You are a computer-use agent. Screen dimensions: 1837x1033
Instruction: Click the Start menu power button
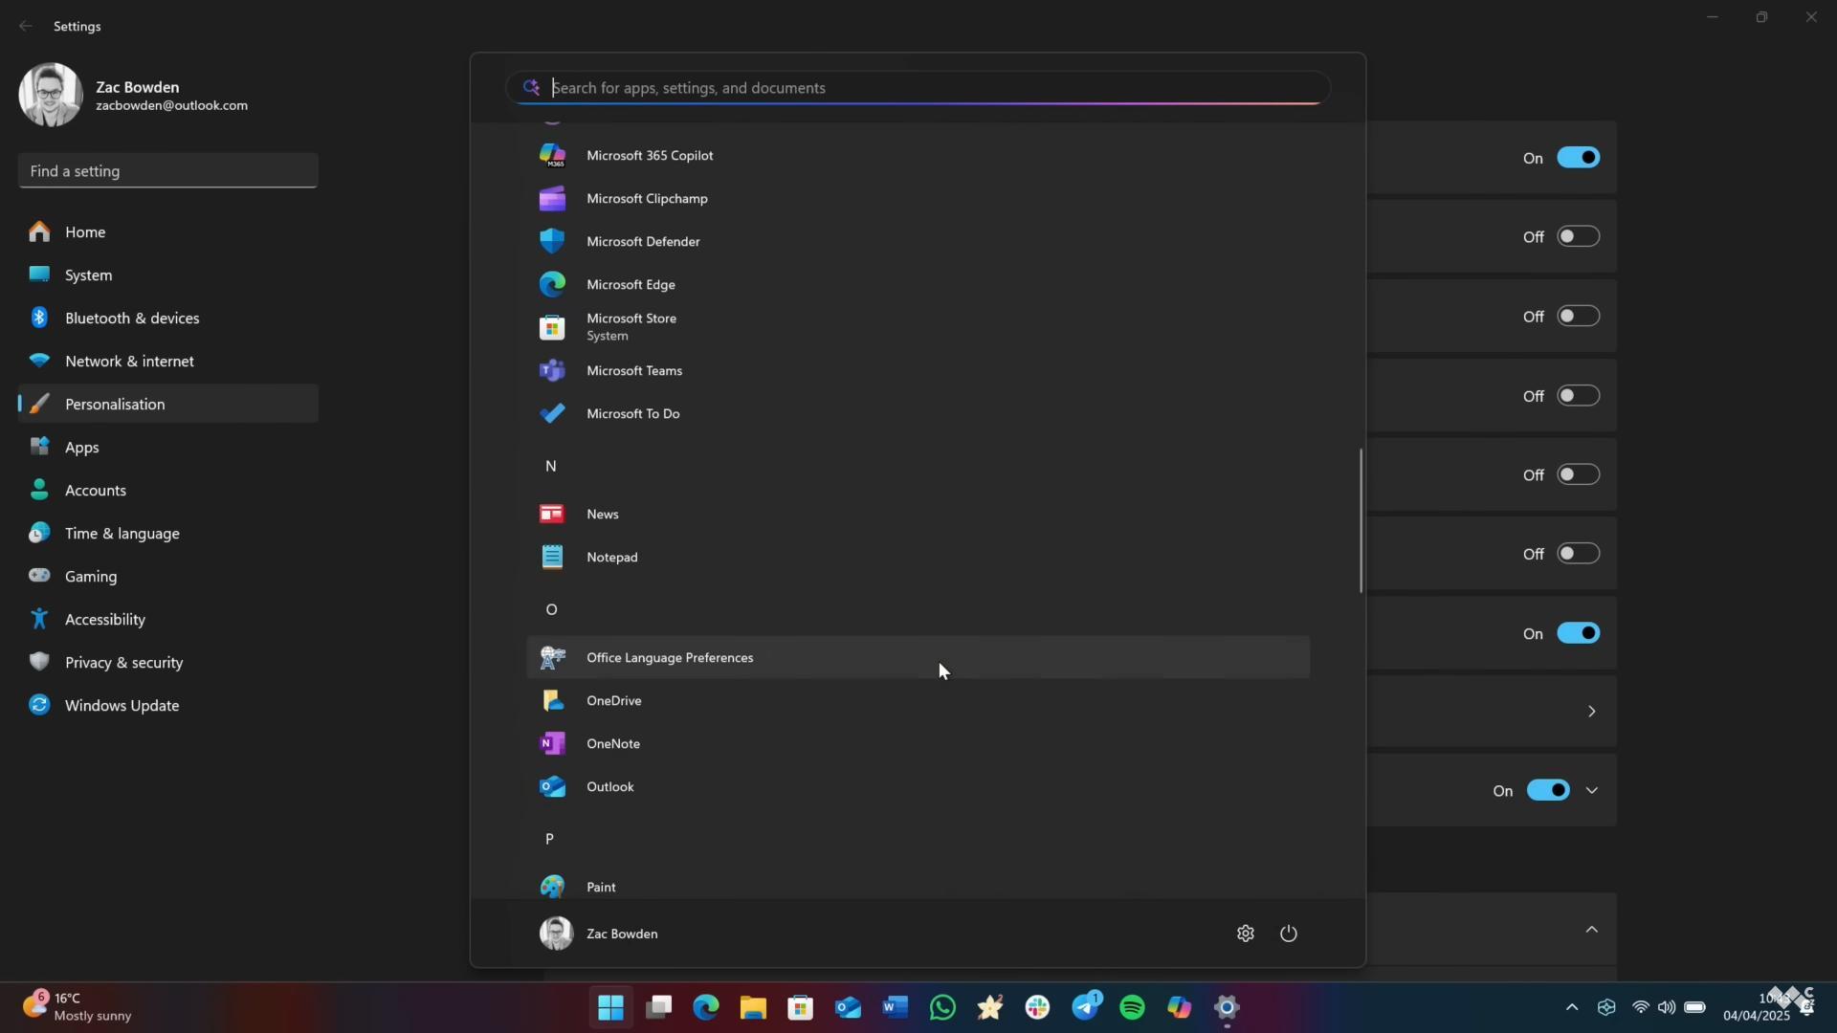[x=1289, y=934]
